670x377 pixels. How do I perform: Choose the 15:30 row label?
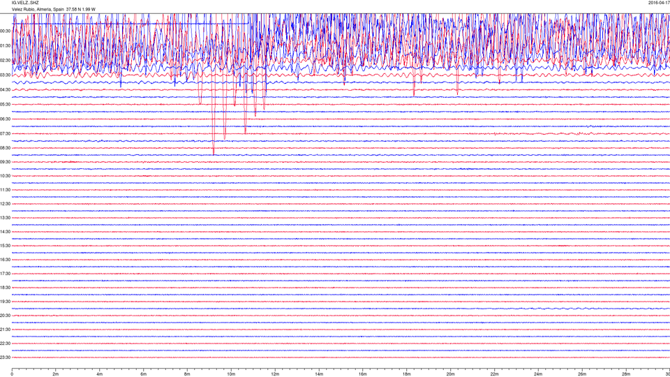[x=5, y=246]
